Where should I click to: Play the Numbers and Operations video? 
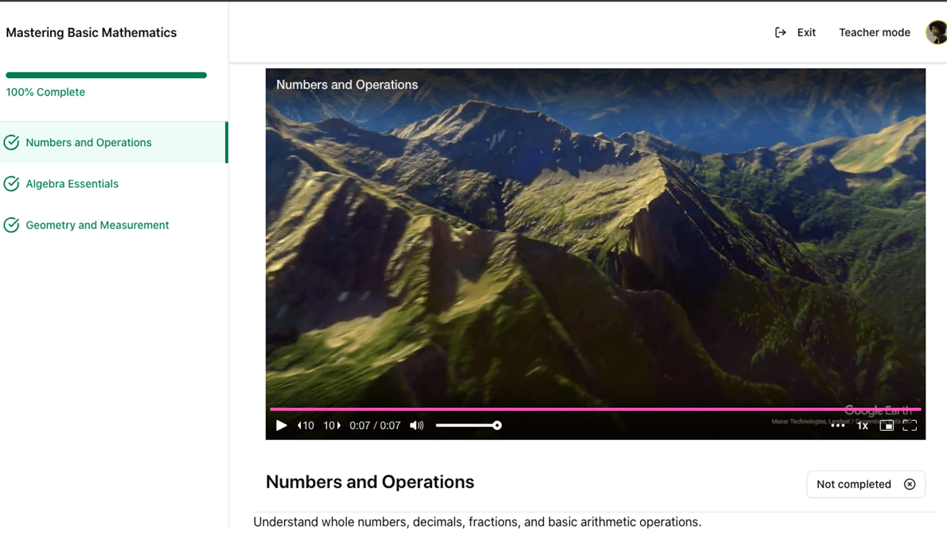tap(281, 426)
